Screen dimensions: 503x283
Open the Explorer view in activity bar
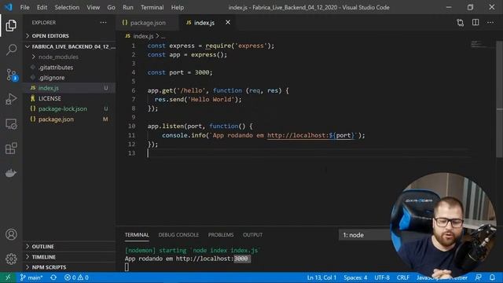point(11,25)
